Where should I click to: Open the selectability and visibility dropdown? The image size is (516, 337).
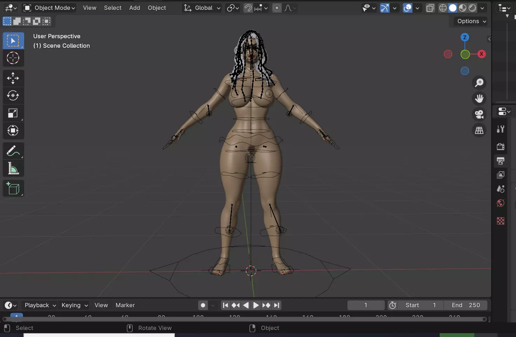tap(369, 8)
